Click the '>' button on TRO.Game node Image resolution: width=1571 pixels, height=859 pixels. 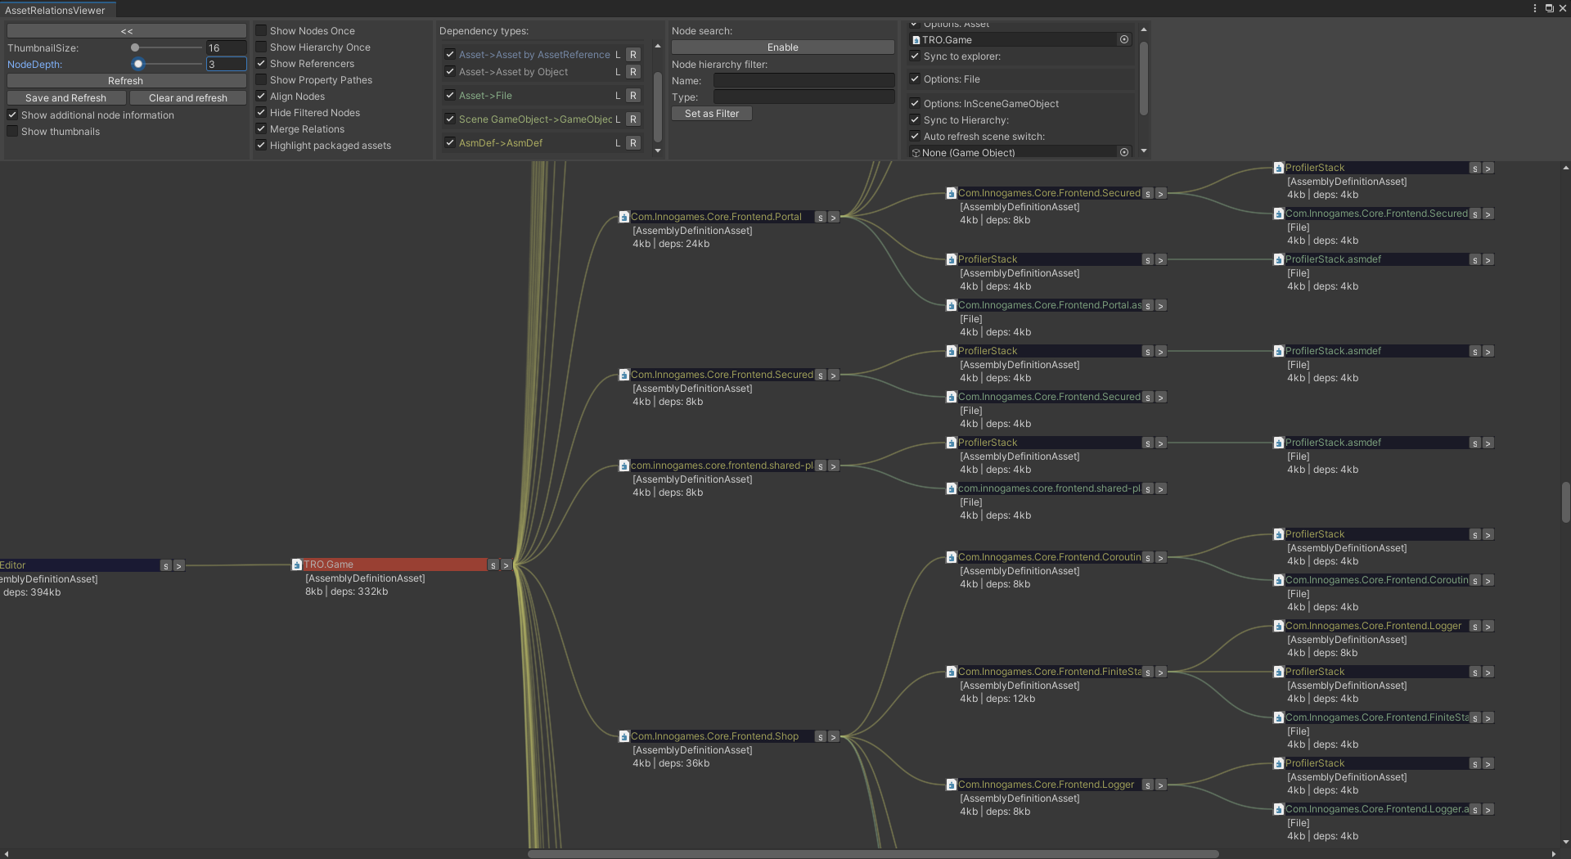pyautogui.click(x=506, y=565)
